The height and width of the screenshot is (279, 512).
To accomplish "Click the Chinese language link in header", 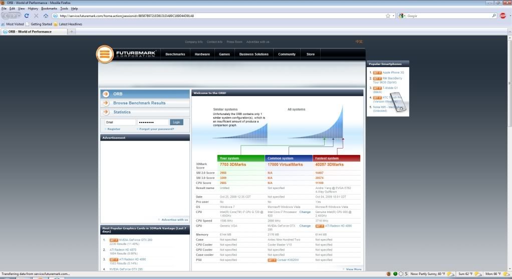I will 359,41.
